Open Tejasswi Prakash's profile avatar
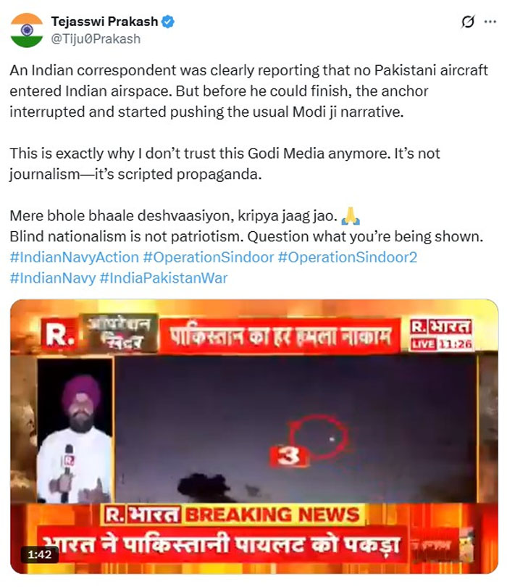507x587 pixels. [x=27, y=30]
